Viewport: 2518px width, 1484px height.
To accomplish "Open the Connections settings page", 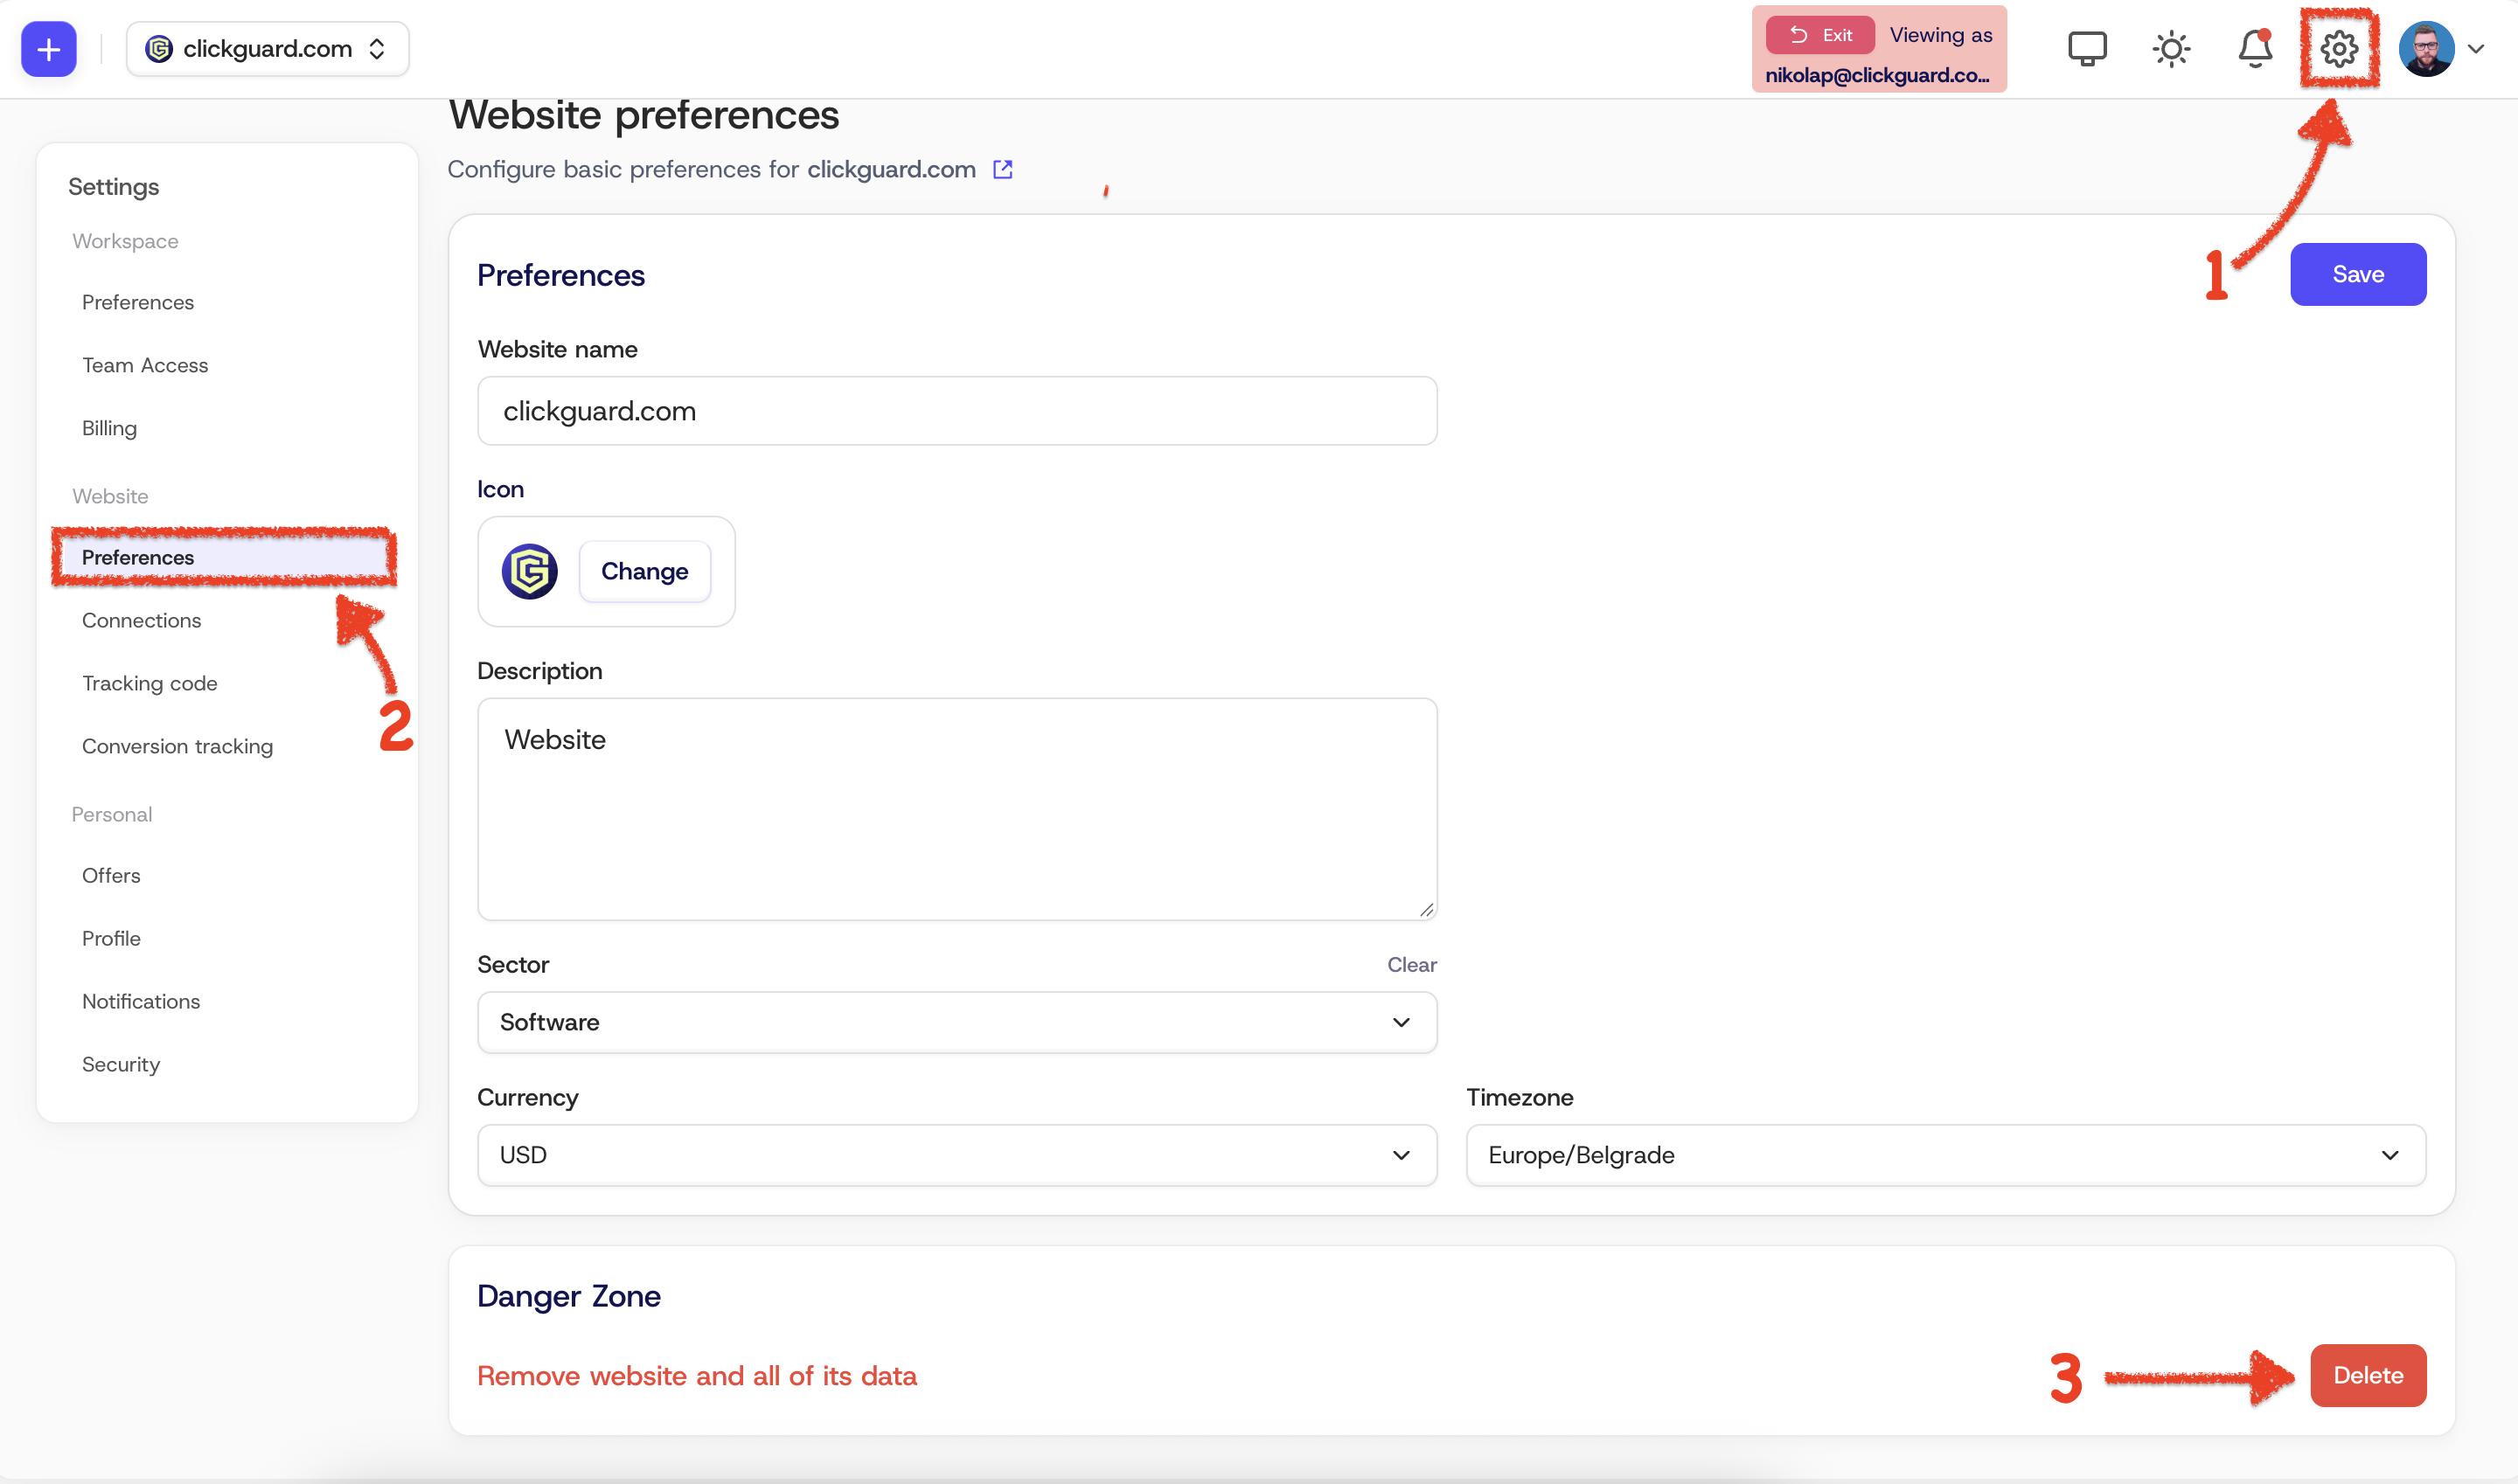I will (x=141, y=620).
